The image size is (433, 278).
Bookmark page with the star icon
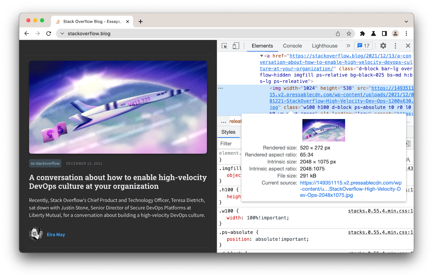(x=349, y=34)
